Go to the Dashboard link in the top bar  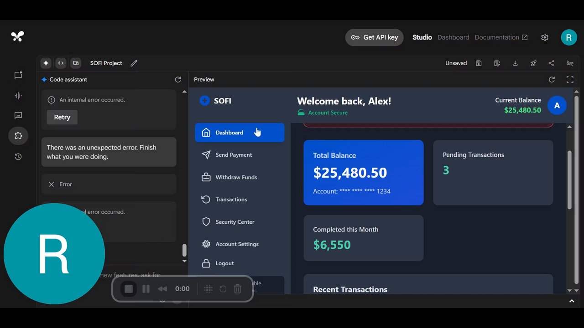(453, 37)
